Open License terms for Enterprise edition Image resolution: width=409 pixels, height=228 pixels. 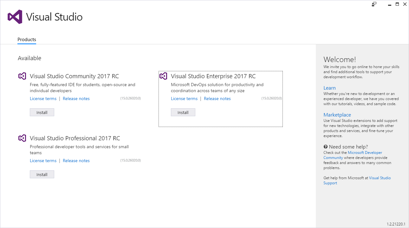tap(184, 98)
